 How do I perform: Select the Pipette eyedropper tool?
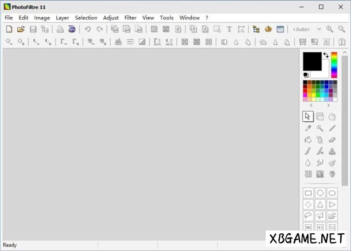308,128
